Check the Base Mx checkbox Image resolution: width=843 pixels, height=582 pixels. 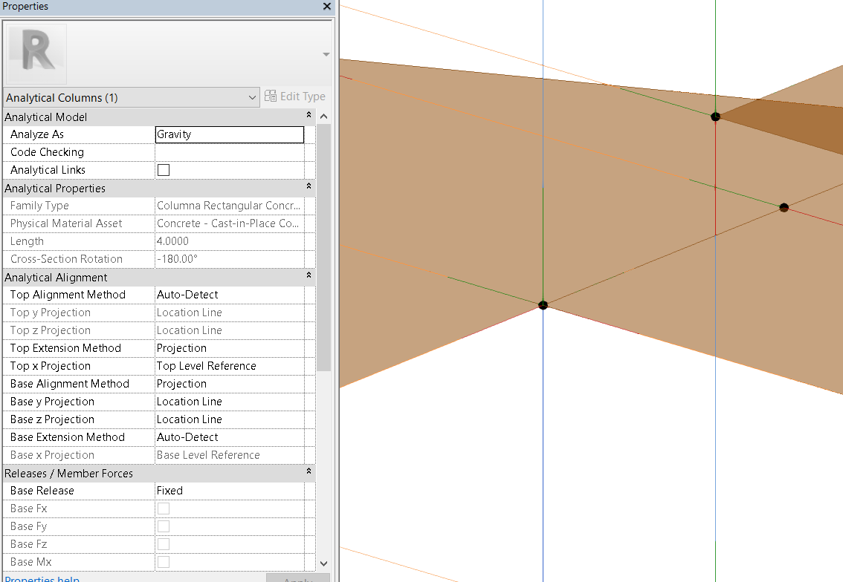click(163, 562)
